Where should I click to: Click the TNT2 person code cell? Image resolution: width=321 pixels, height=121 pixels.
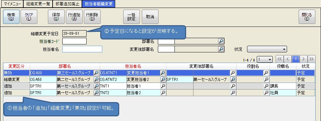[113, 93]
